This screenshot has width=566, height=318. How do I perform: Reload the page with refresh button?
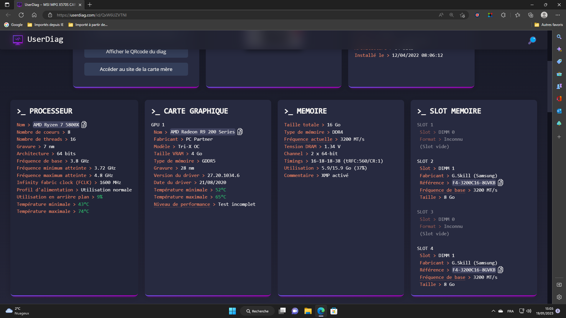click(21, 15)
